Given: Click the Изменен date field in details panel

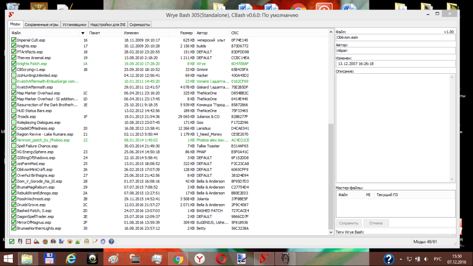Looking at the screenshot, I should (395, 64).
